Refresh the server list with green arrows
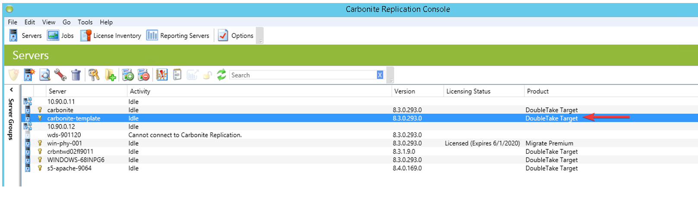Image resolution: width=698 pixels, height=199 pixels. (x=221, y=75)
